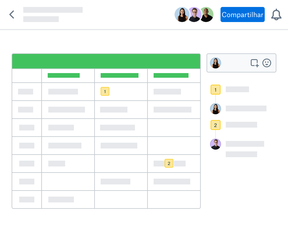Screen dimensions: 288x232
Task: Click the document title placeholder at top
Action: coord(53,10)
